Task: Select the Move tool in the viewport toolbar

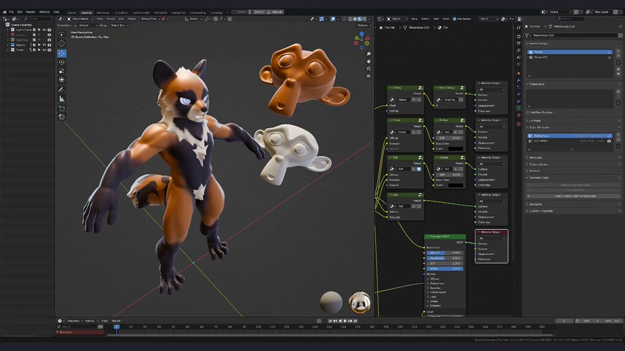Action: pos(62,53)
